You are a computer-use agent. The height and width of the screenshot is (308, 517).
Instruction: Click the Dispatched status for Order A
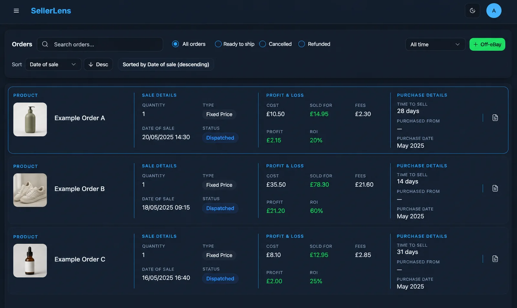click(220, 138)
